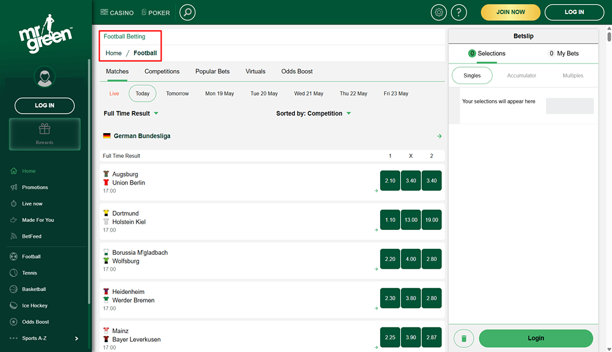Screen dimensions: 612x352
Task: Click the German flag icon
Action: click(x=106, y=136)
